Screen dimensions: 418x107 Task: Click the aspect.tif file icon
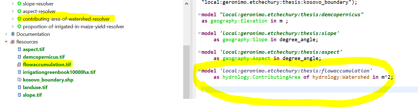[19, 49]
